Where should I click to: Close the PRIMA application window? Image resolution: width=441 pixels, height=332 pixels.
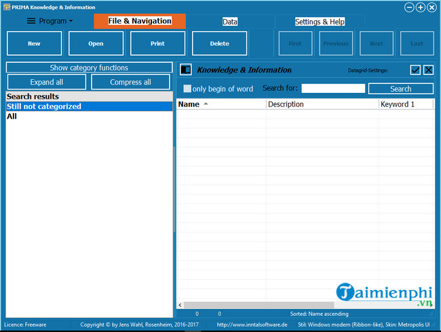click(x=432, y=7)
